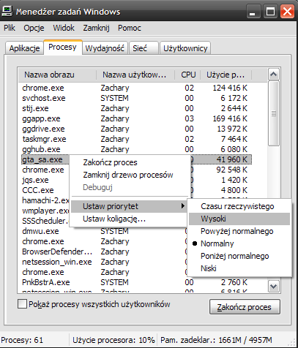Open the Widok menu
This screenshot has height=348, width=298.
pos(64,28)
